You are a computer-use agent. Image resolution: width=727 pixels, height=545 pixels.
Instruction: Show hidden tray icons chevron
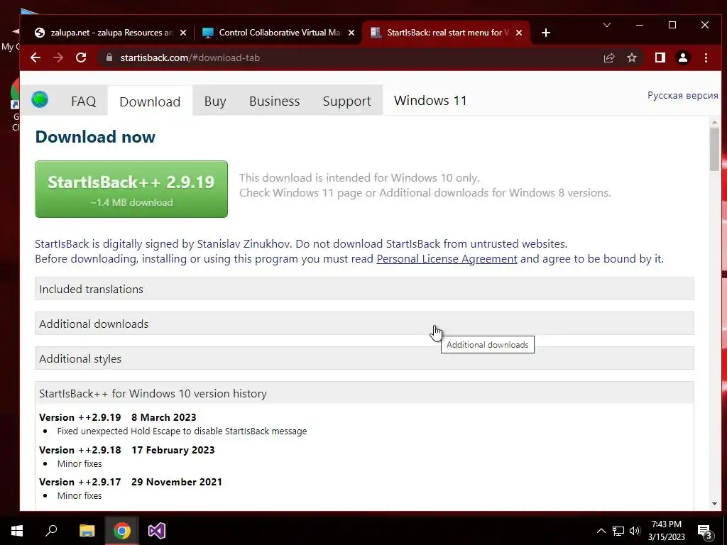(x=601, y=531)
